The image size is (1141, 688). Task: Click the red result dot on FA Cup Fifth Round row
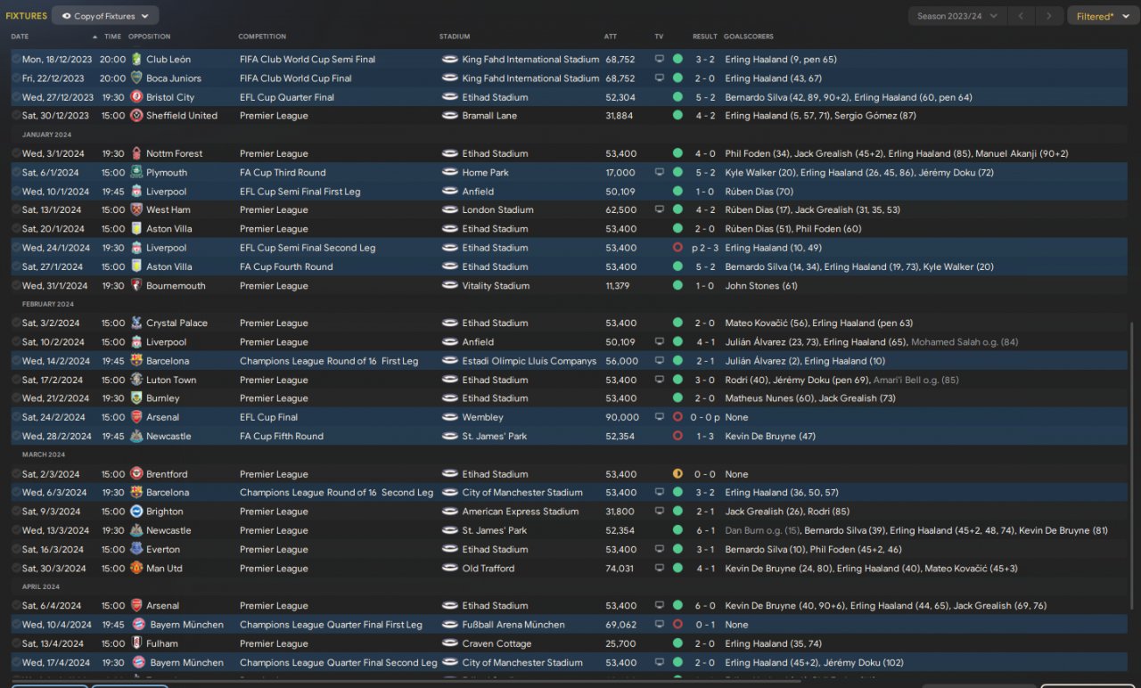pos(677,436)
